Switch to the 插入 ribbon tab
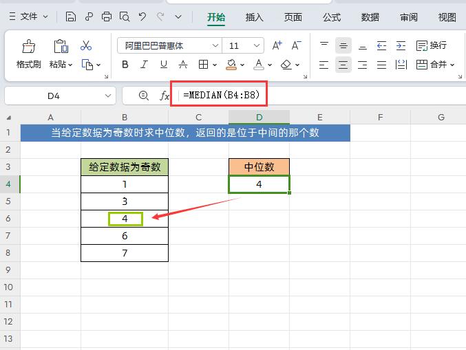Screen dimensions: 466x350 tap(255, 17)
